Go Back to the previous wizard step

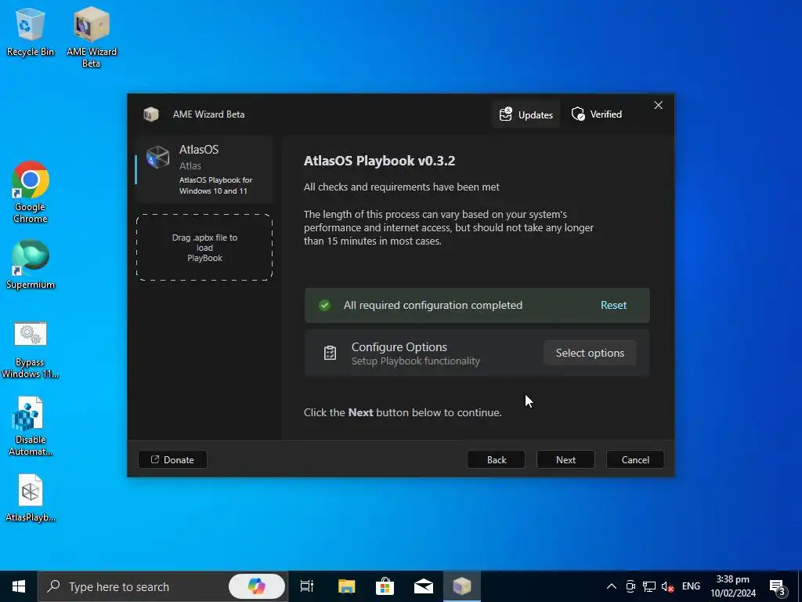click(496, 459)
